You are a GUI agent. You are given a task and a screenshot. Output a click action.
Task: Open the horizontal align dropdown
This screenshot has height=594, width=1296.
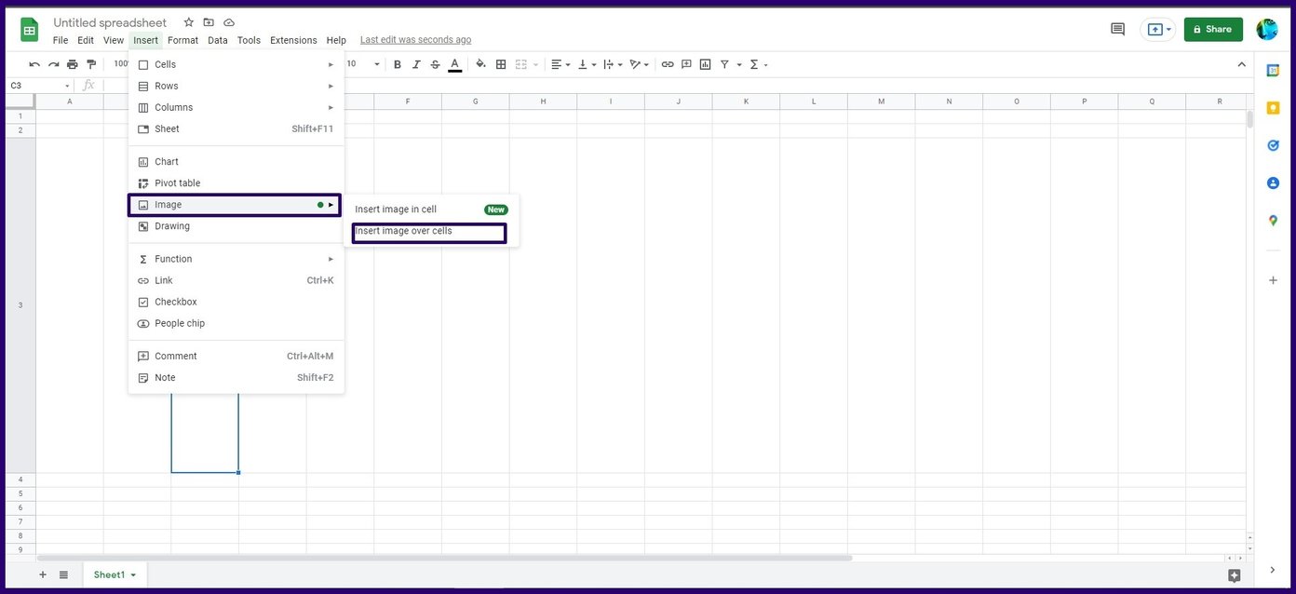click(560, 64)
